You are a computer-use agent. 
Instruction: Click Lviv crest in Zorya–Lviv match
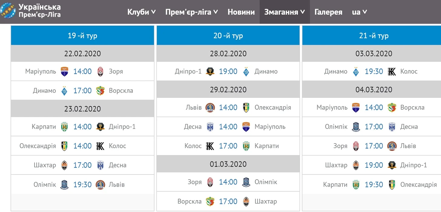392,146
